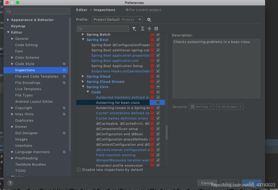
Task: Click the Collapse All tree icon
Action: [149, 29]
